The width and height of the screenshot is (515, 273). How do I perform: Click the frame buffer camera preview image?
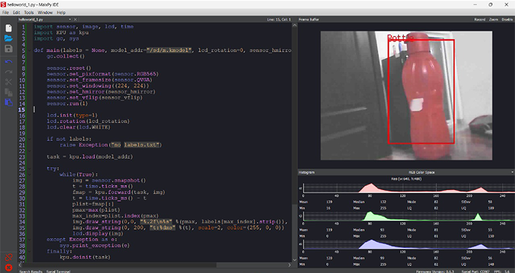pos(407,96)
